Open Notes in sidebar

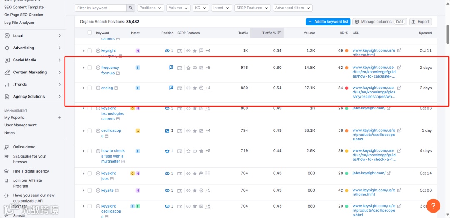tap(9, 133)
